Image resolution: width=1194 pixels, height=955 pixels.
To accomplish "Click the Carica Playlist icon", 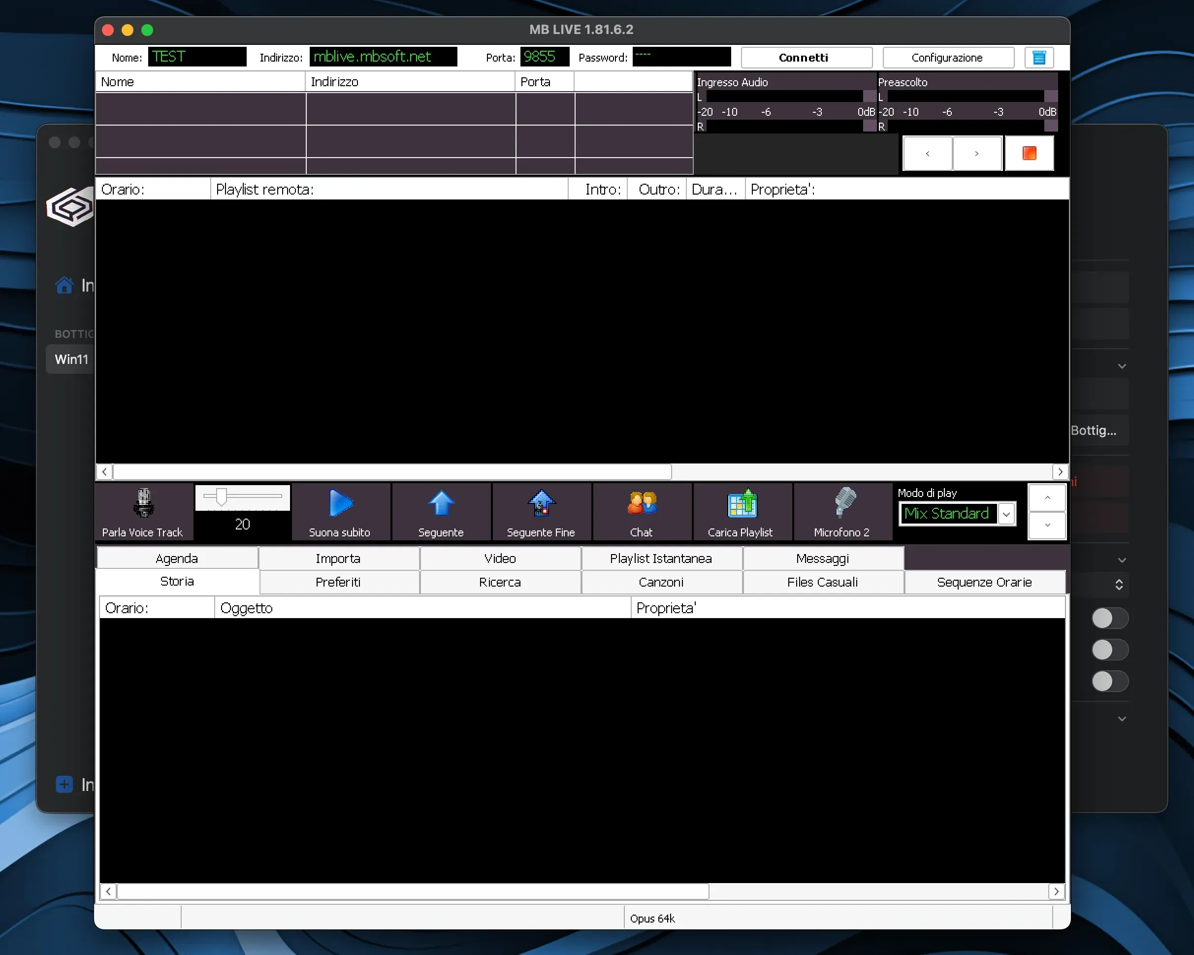I will coord(742,503).
